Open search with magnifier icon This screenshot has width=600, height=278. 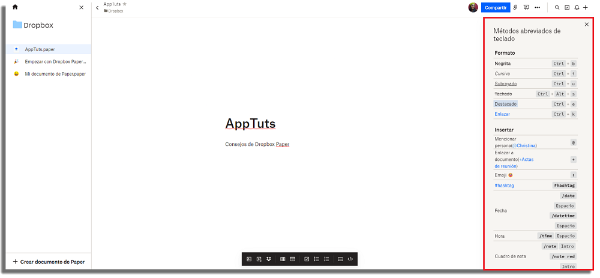click(557, 7)
